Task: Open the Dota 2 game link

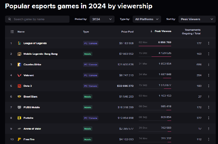Action: pyautogui.click(x=28, y=86)
